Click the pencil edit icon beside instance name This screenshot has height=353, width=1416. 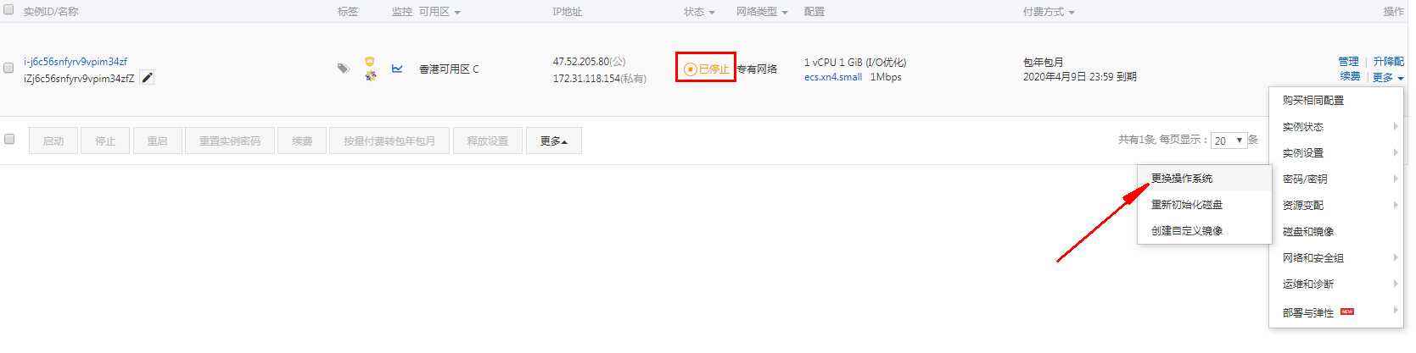[x=148, y=78]
